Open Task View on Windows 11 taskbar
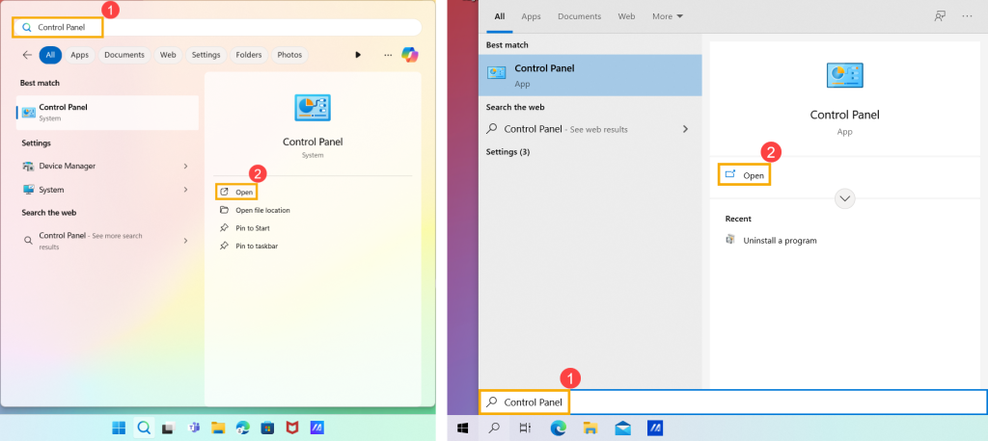988x441 pixels. pos(168,428)
